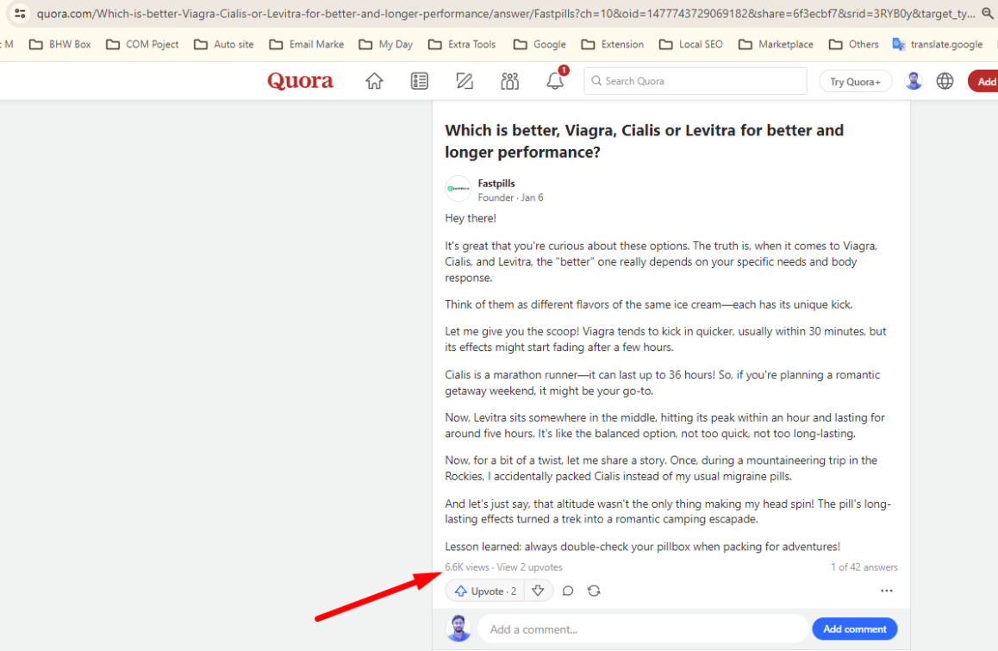The width and height of the screenshot is (998, 651).
Task: Share the answer with the circular arrows icon
Action: tap(594, 592)
